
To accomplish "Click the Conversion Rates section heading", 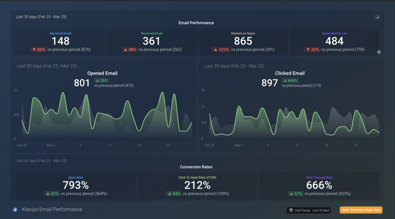I will (x=196, y=167).
